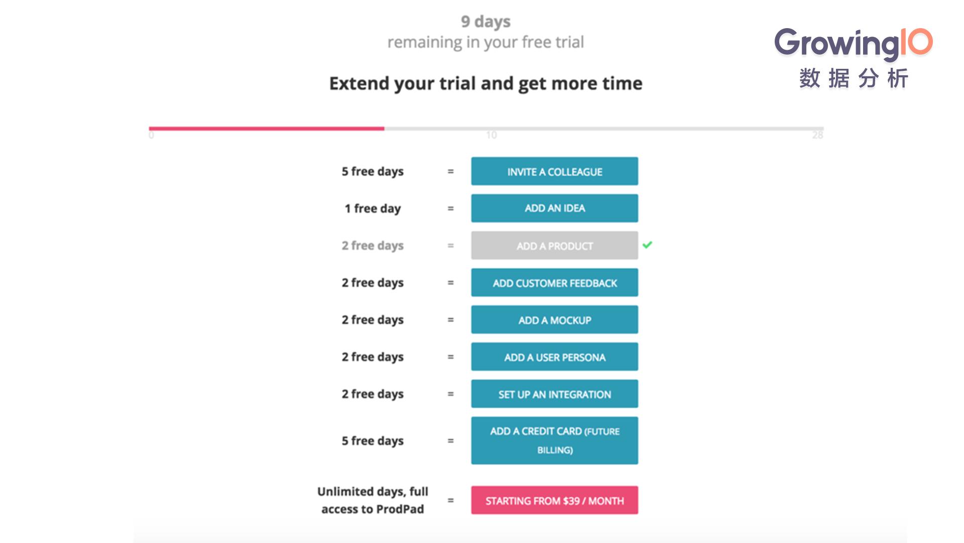Image resolution: width=964 pixels, height=543 pixels.
Task: Click the 1 free day label
Action: point(373,209)
